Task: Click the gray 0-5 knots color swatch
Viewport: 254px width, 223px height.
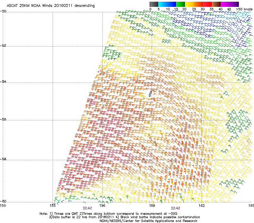Action: (x=154, y=4)
